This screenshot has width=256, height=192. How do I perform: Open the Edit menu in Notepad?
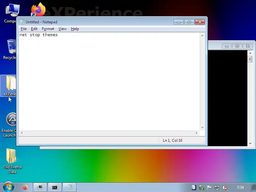pyautogui.click(x=34, y=29)
